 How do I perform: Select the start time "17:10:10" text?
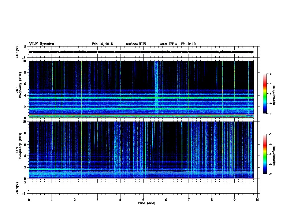[x=188, y=44]
